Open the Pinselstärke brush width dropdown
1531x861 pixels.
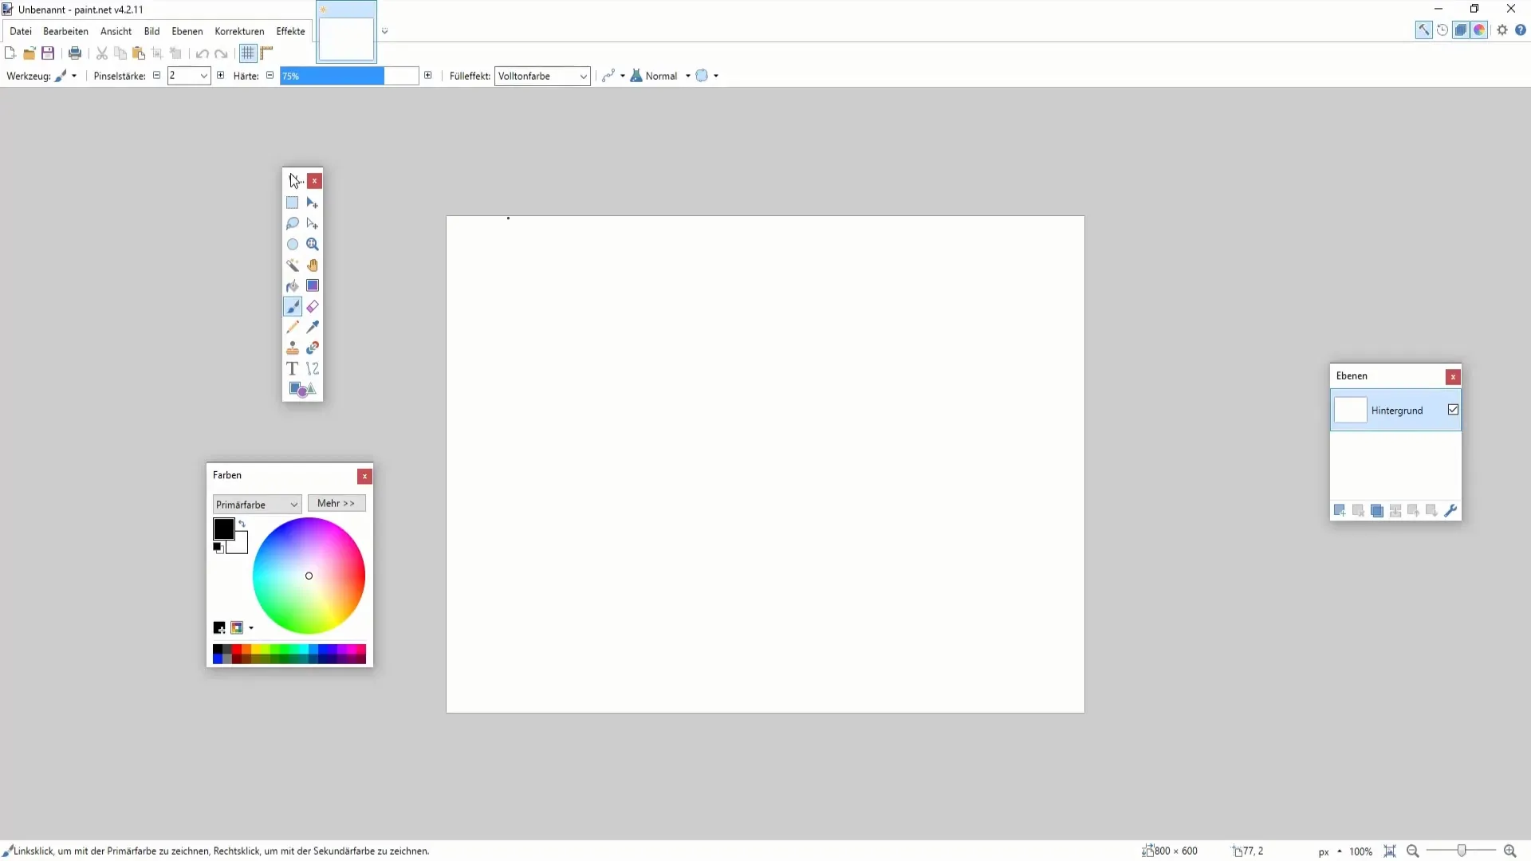[204, 76]
